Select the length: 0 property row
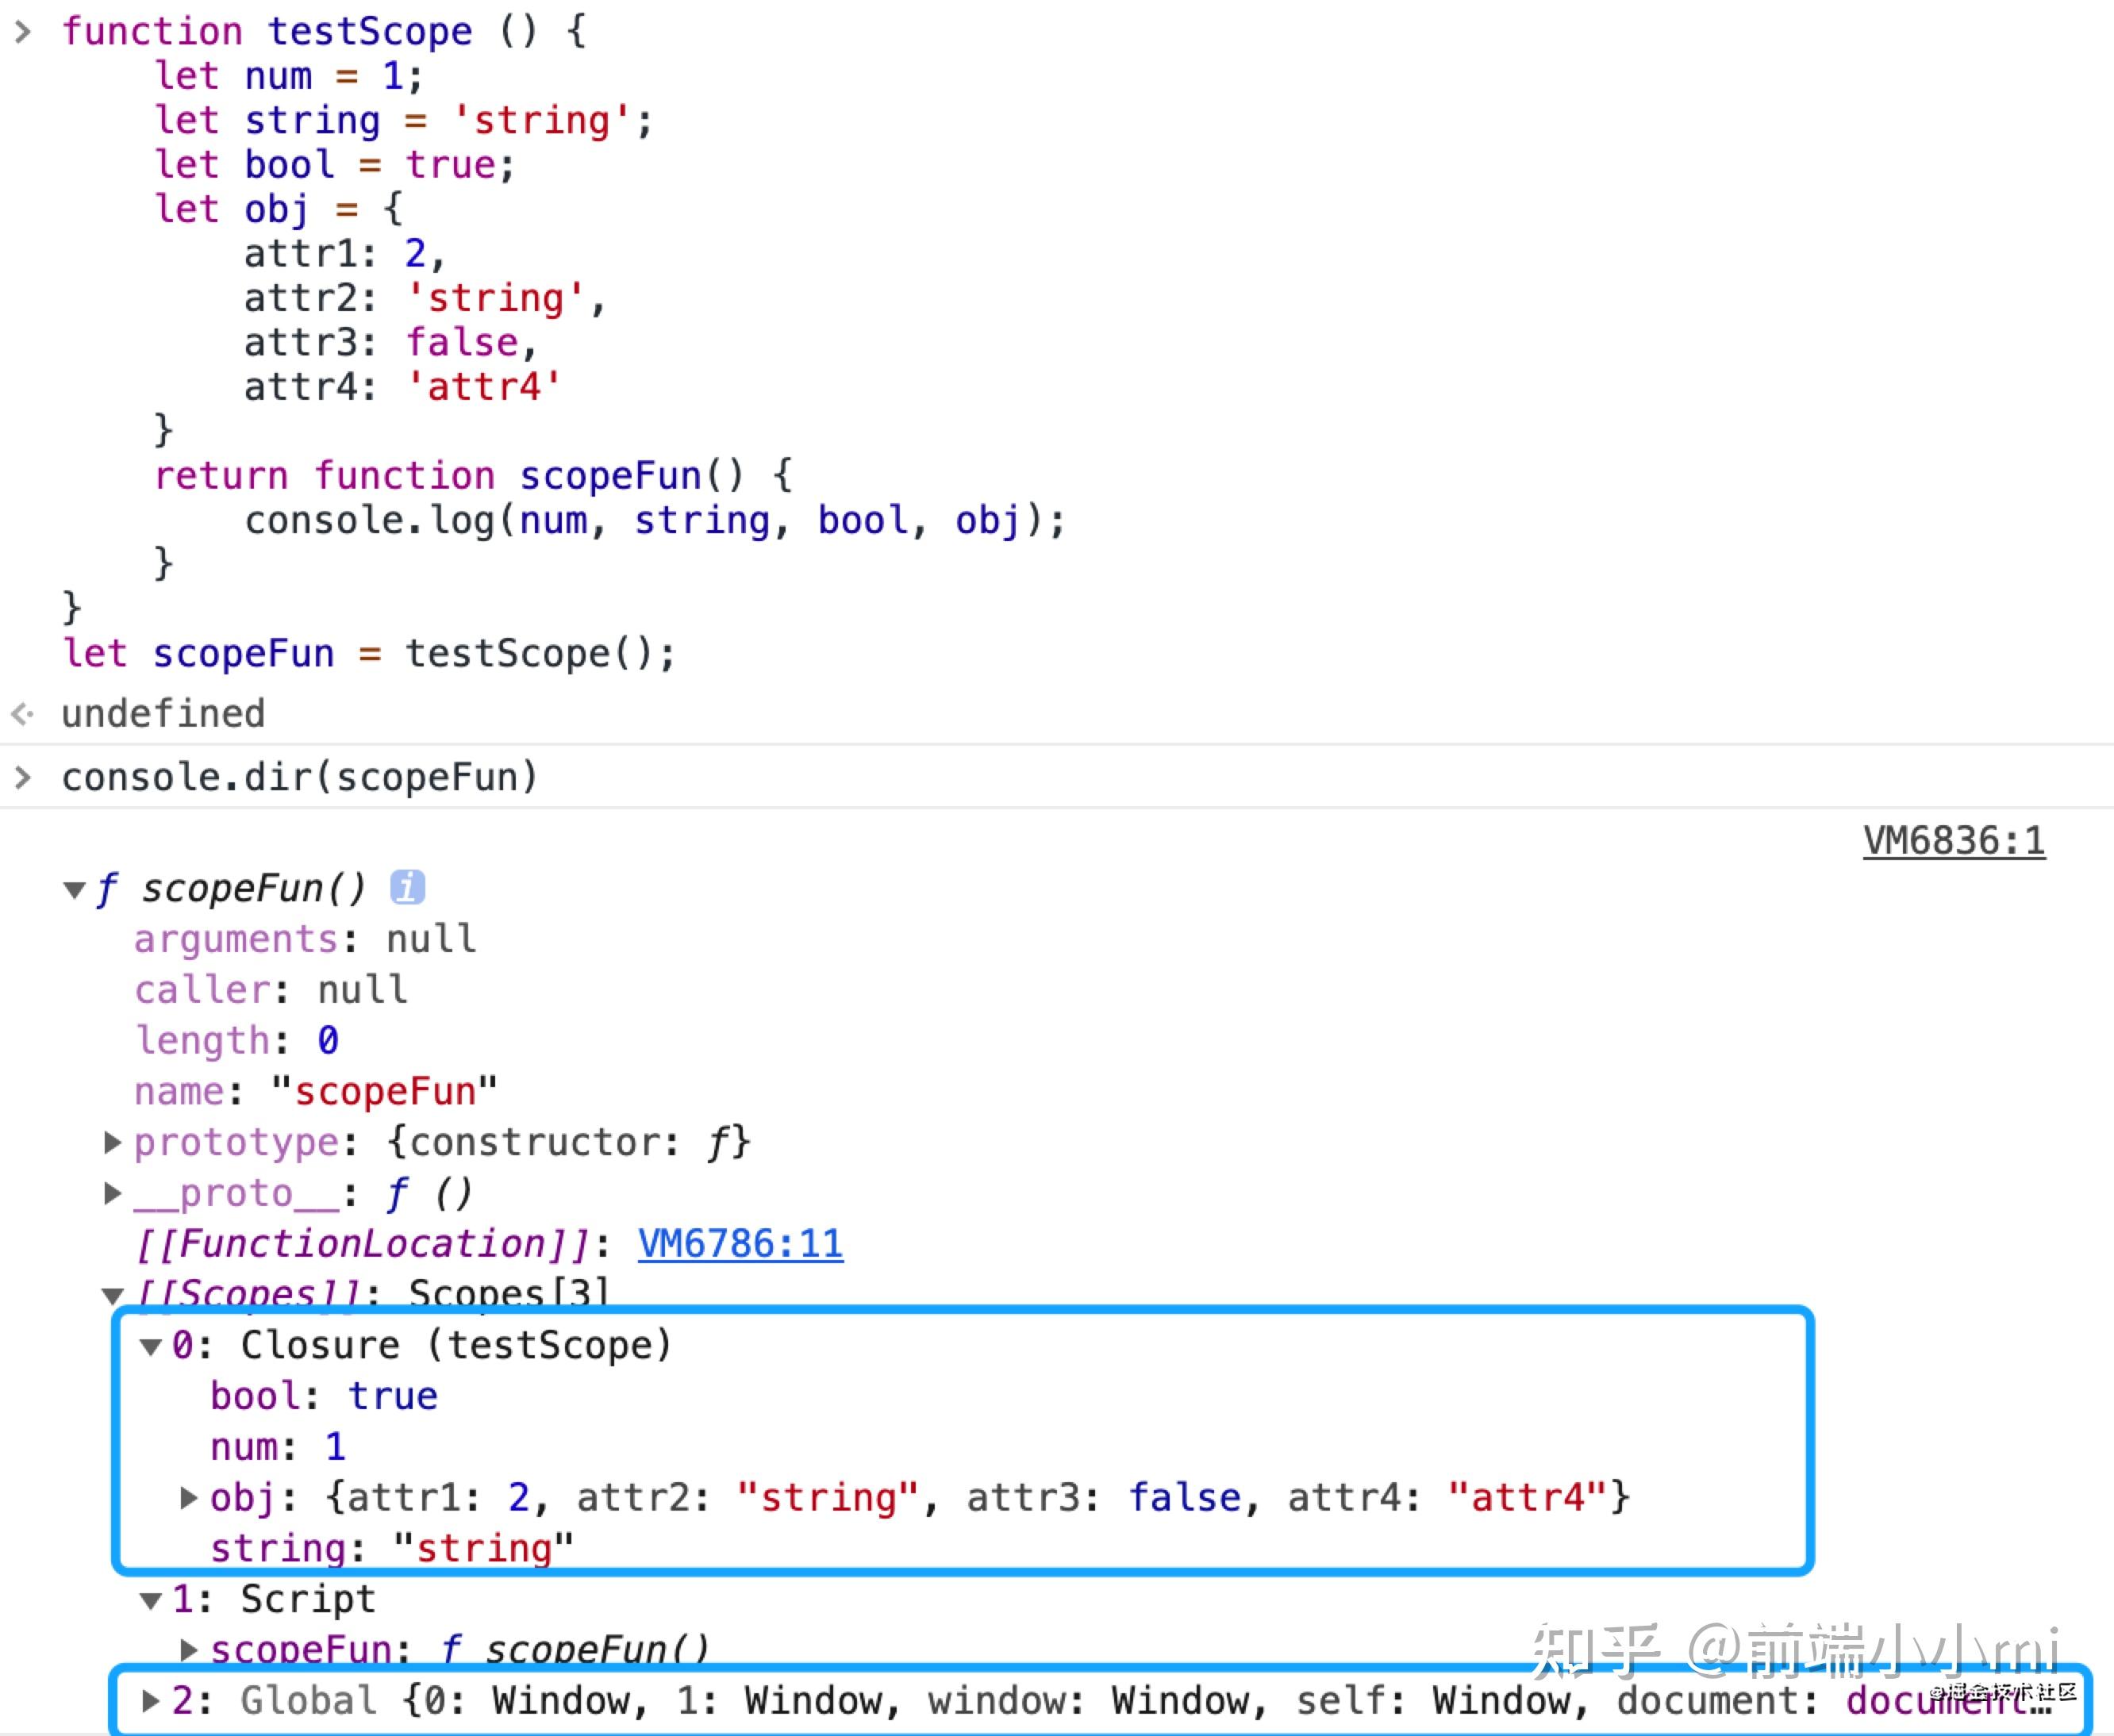The width and height of the screenshot is (2114, 1736). click(x=237, y=1041)
